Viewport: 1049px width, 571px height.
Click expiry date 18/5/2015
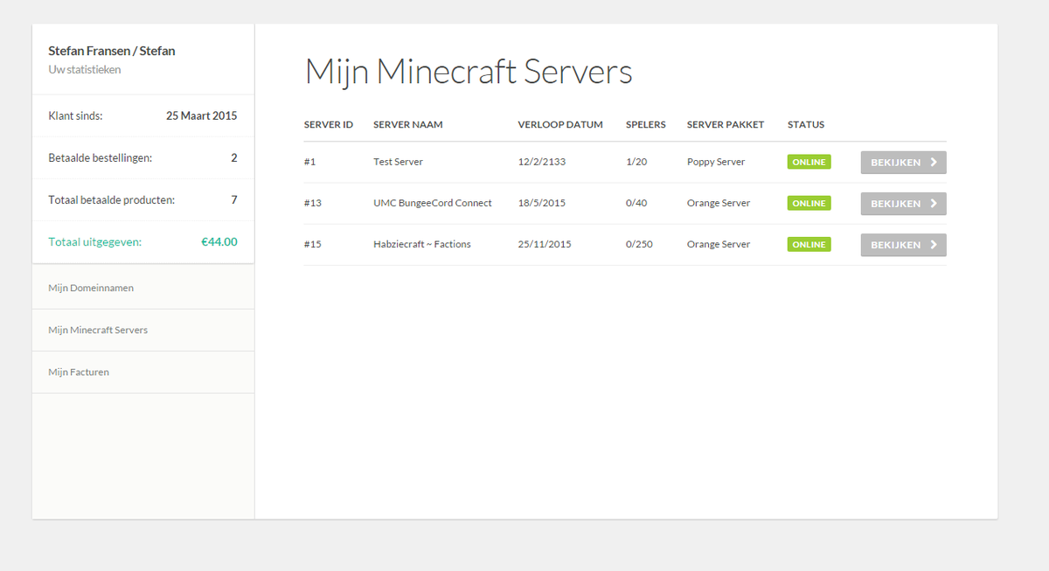541,203
